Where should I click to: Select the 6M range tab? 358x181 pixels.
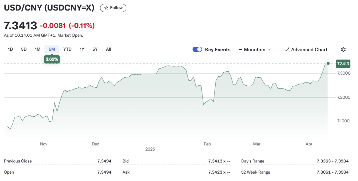coord(52,49)
